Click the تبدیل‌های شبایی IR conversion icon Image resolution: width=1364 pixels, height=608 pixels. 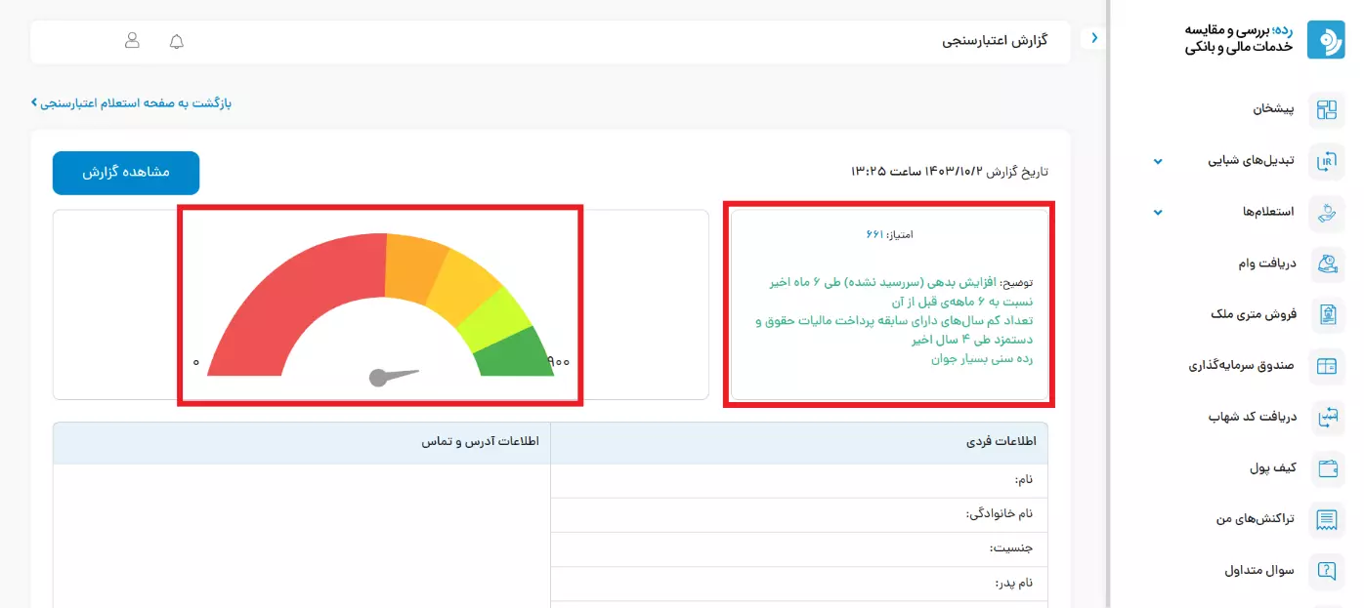(1326, 161)
